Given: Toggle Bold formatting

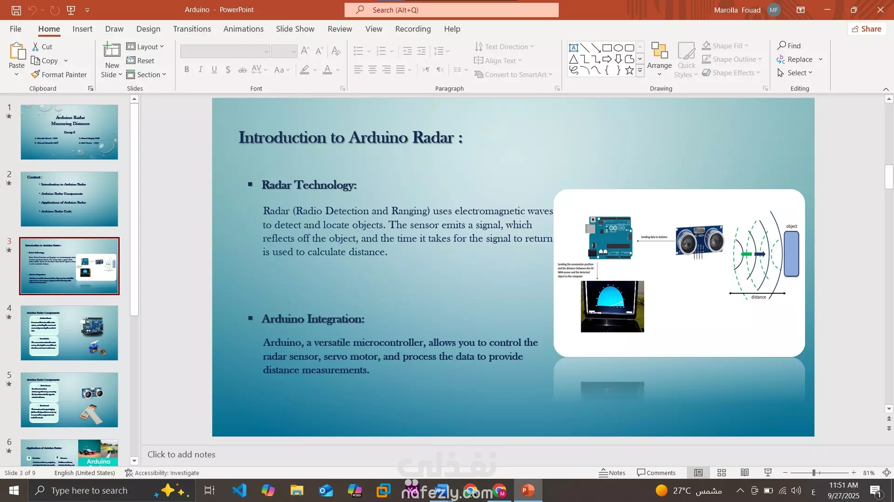Looking at the screenshot, I should (x=187, y=70).
